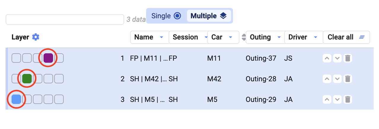Move the M42 layer row up
Screen dimensions: 379x129
tap(327, 79)
